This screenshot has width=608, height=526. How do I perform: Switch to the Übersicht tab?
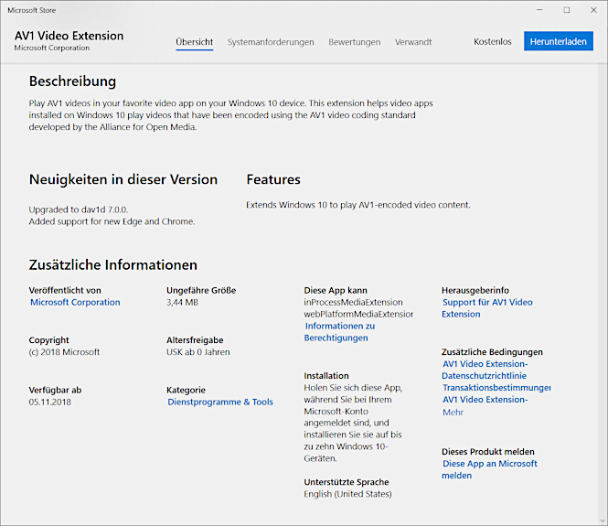point(194,42)
